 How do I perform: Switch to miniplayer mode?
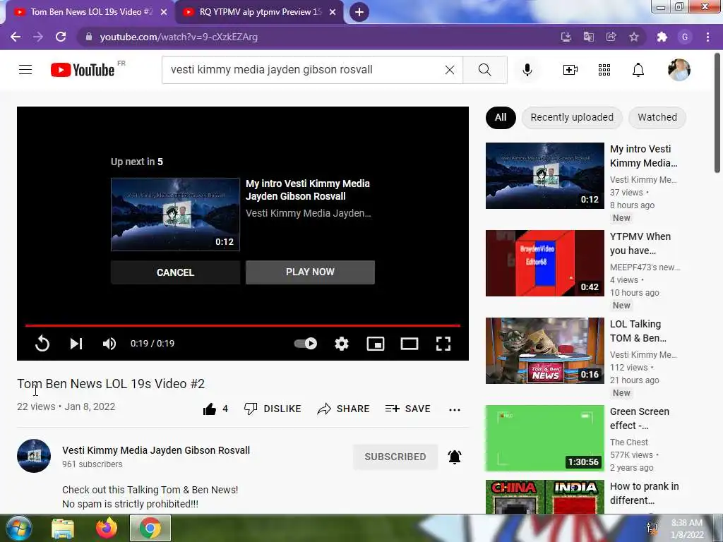coord(376,344)
